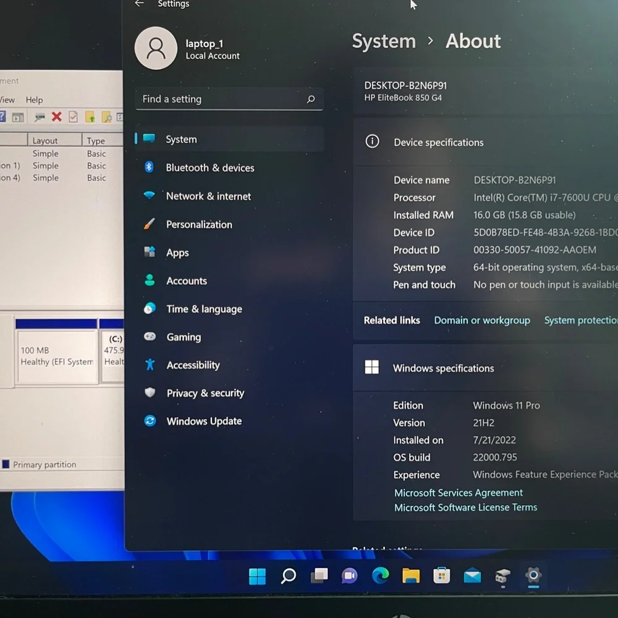Viewport: 618px width, 618px height.
Task: Open Task View from the taskbar
Action: pyautogui.click(x=319, y=576)
